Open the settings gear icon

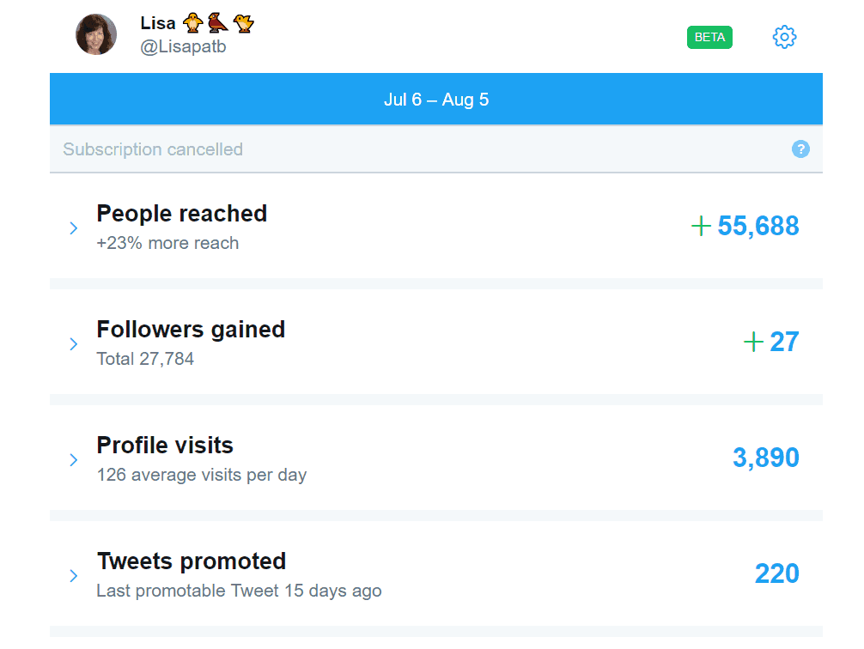(x=783, y=37)
